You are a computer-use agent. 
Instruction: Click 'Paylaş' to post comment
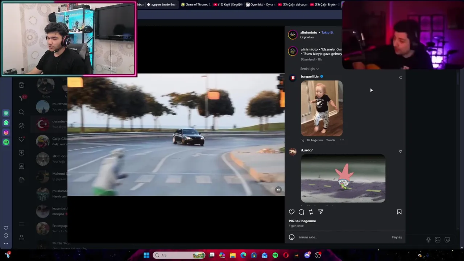tap(397, 237)
